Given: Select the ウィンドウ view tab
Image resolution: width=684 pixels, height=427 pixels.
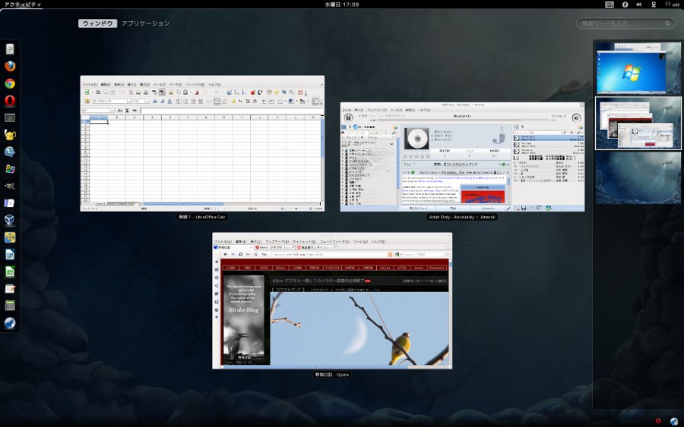Looking at the screenshot, I should tap(97, 24).
